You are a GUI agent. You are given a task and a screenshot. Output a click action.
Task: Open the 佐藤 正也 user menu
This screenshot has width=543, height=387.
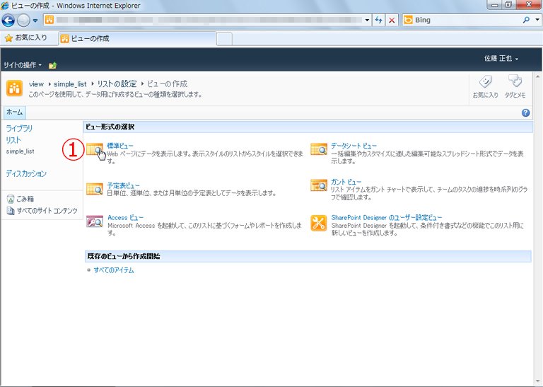coord(501,59)
